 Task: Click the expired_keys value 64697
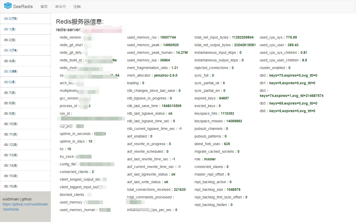[224, 98]
